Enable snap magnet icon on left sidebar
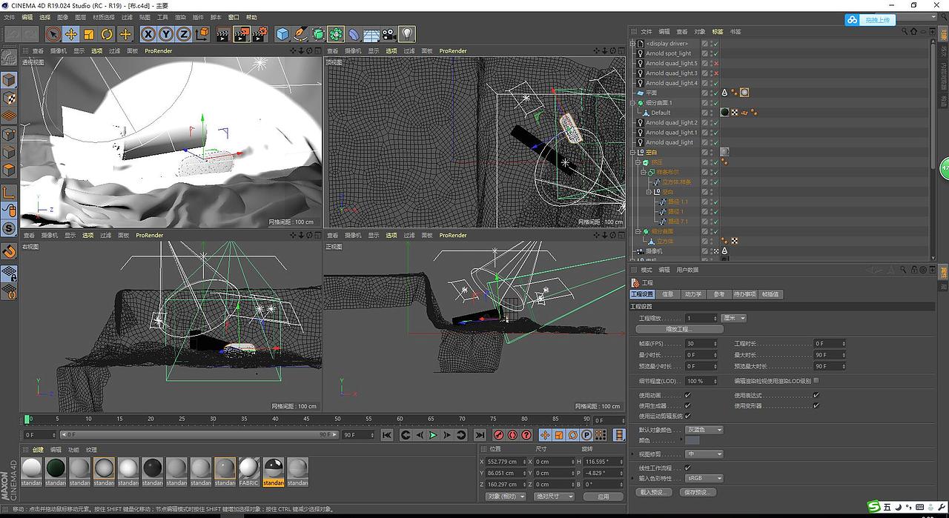949x518 pixels. [x=9, y=250]
